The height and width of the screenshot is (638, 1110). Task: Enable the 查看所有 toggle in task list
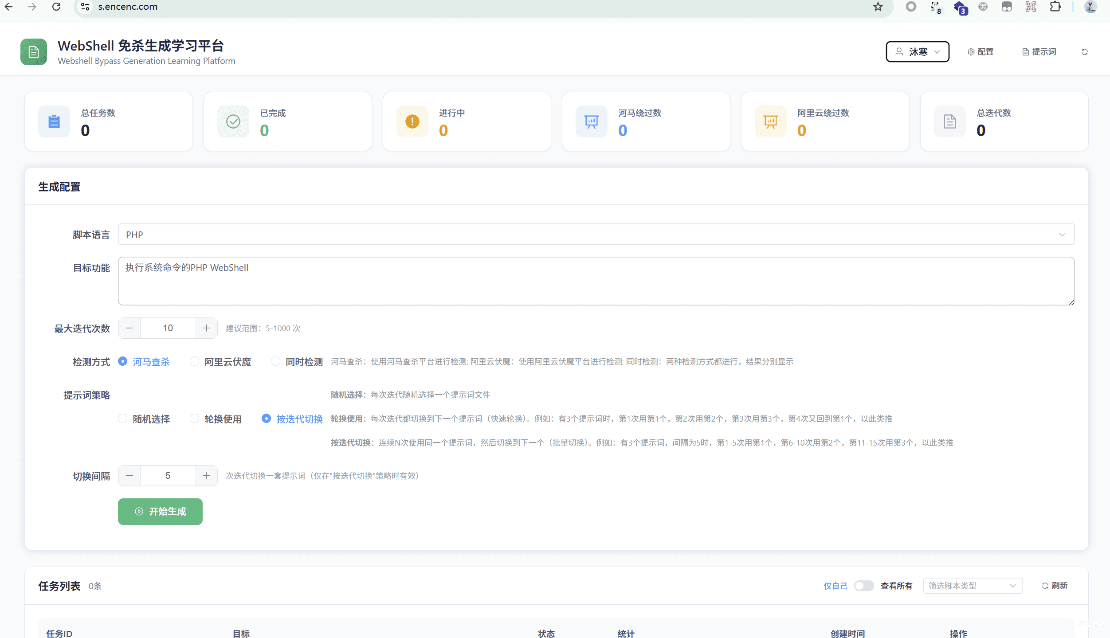click(863, 586)
